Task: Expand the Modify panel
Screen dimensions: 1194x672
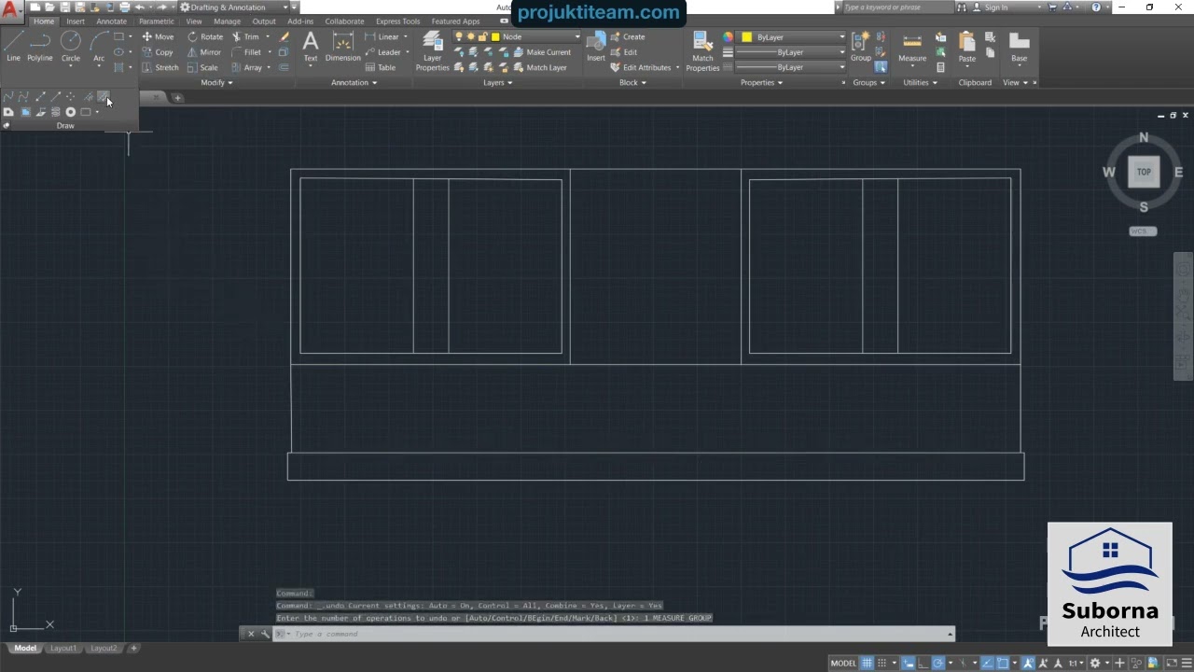Action: [x=216, y=82]
